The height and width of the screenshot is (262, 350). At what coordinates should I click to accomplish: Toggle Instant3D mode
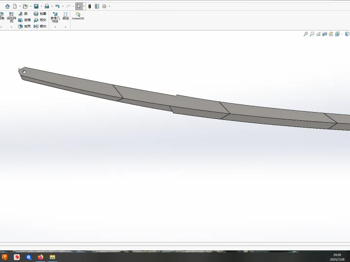(x=78, y=16)
